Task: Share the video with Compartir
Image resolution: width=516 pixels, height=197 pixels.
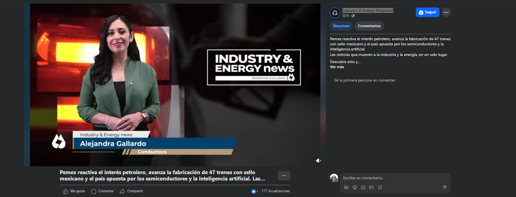Action: tap(131, 191)
